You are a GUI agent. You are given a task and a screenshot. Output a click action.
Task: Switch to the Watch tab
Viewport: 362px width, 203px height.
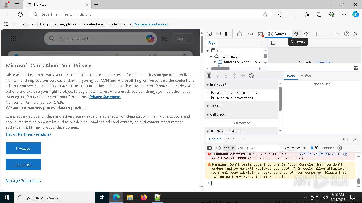[x=306, y=76]
